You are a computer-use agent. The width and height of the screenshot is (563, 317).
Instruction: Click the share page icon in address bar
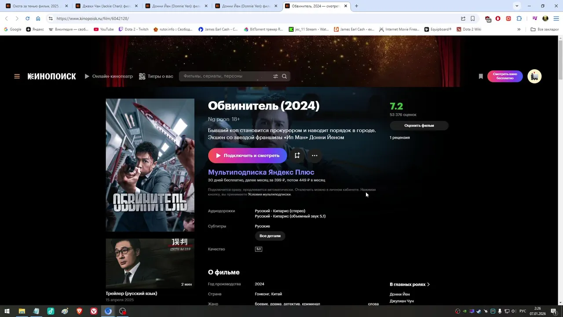click(x=463, y=18)
